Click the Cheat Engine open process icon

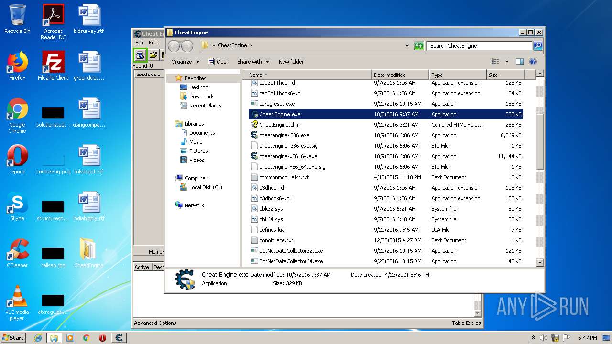[140, 55]
